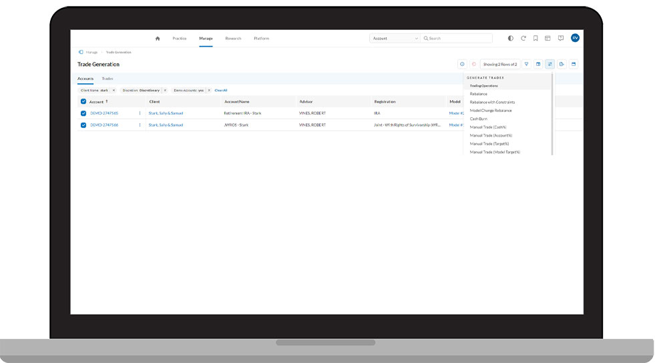The image size is (655, 363).
Task: Select Rebalance with Constraints menu option
Action: pyautogui.click(x=492, y=103)
